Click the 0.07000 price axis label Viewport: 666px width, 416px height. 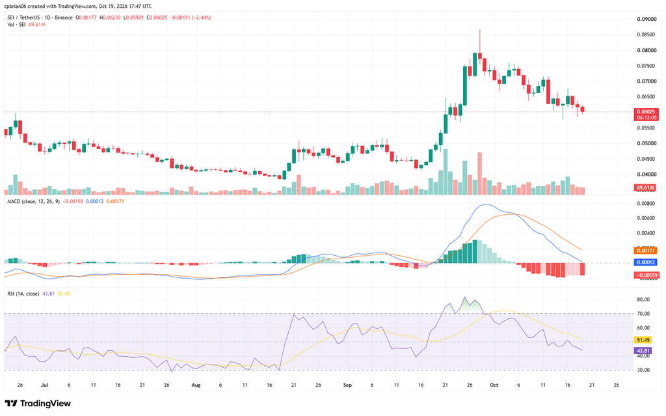tap(646, 81)
